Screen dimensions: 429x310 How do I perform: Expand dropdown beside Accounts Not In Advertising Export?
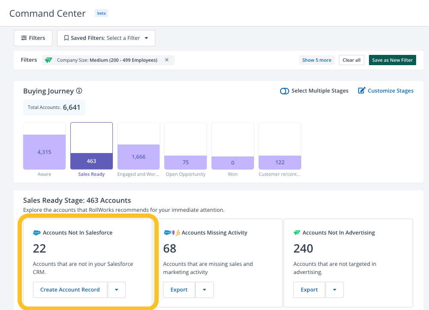tap(334, 290)
